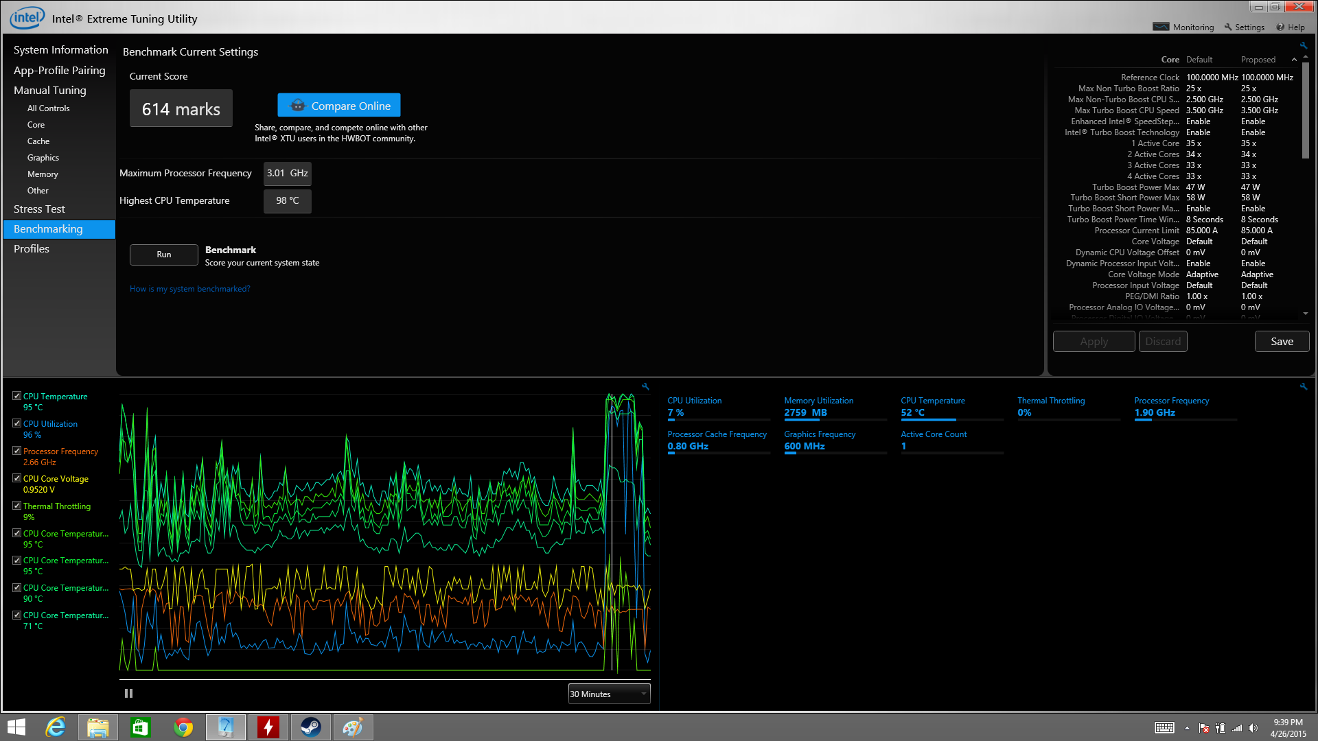Click the Intel logo in the title bar
1318x741 pixels.
click(27, 18)
